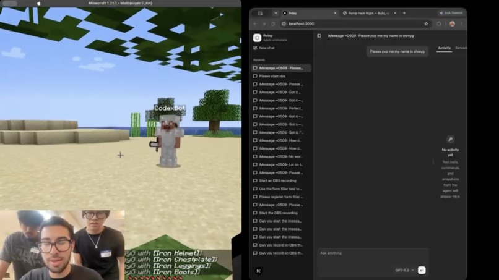This screenshot has height=280, width=499.
Task: Select the Activity tab
Action: pos(445,48)
